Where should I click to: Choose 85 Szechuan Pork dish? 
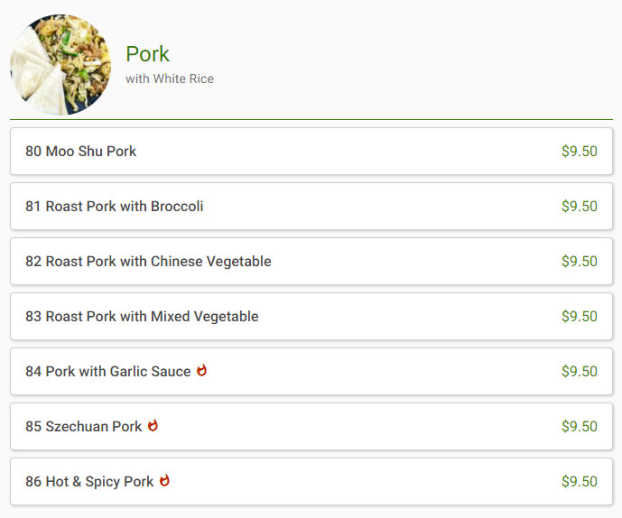pyautogui.click(x=311, y=426)
